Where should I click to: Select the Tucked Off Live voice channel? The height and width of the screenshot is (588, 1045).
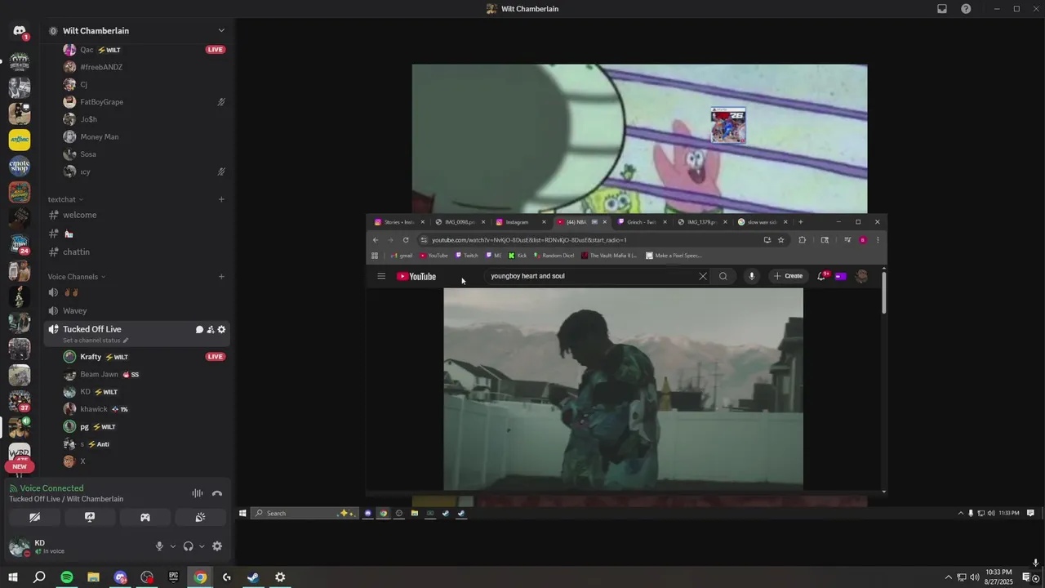click(x=92, y=329)
